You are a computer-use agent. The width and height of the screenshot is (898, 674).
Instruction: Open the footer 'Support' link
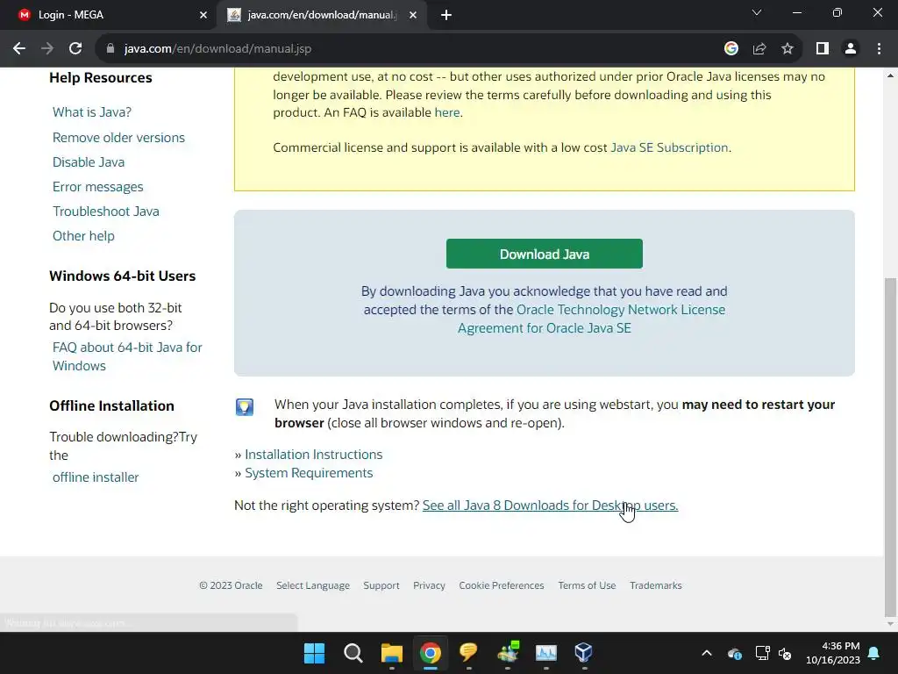381,585
